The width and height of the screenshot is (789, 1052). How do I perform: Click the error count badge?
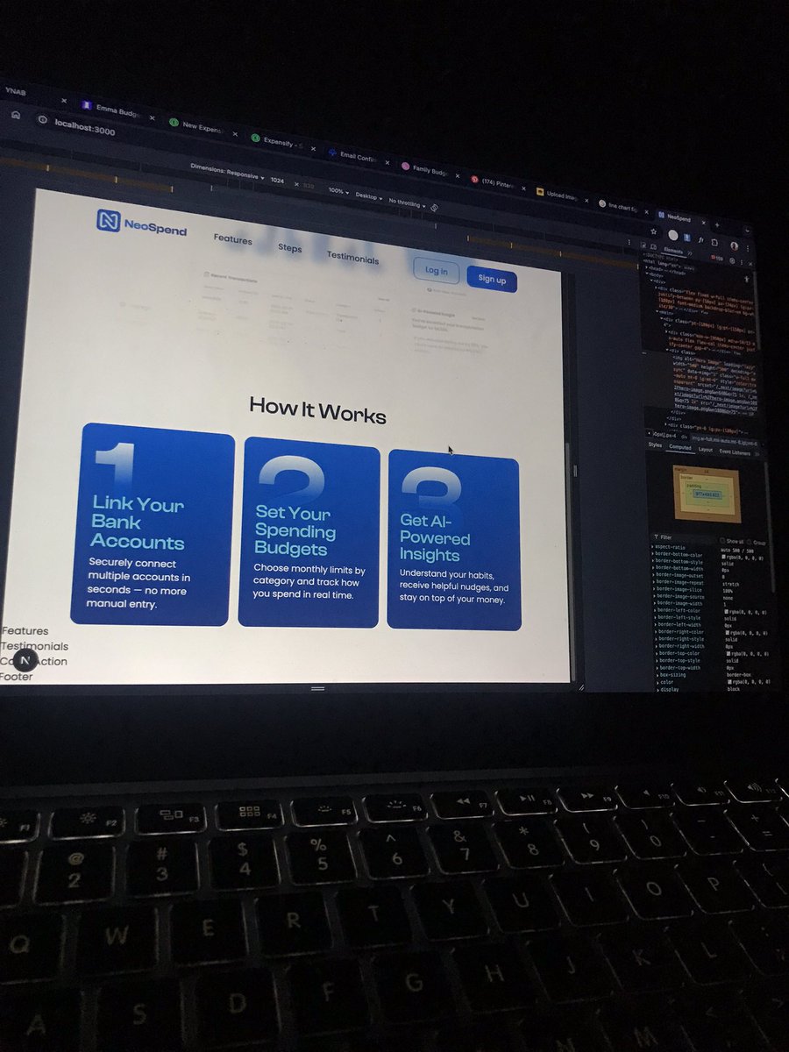click(717, 259)
